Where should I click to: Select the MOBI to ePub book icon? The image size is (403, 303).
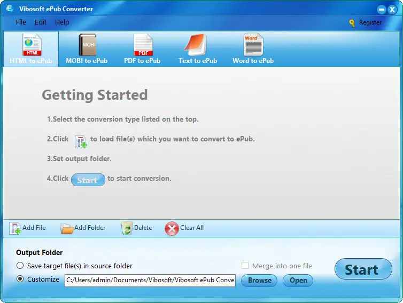87,45
